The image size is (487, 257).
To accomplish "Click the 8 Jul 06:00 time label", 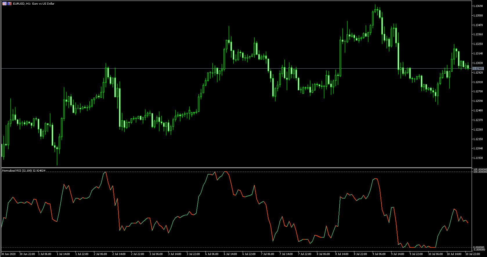I will 323,254.
